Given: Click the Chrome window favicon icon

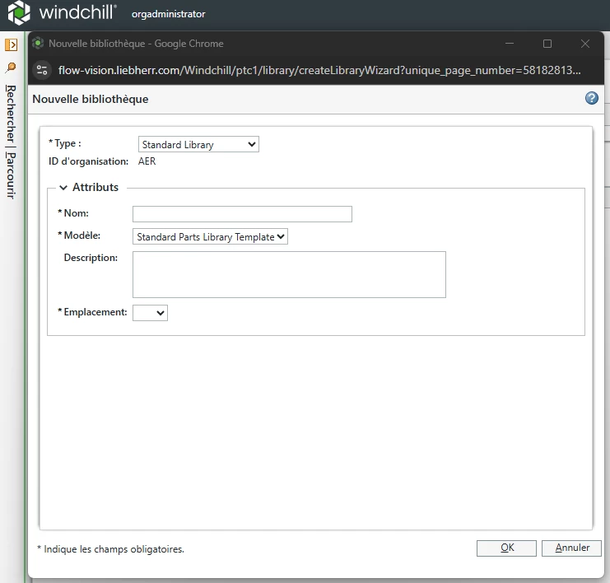Looking at the screenshot, I should tap(38, 43).
